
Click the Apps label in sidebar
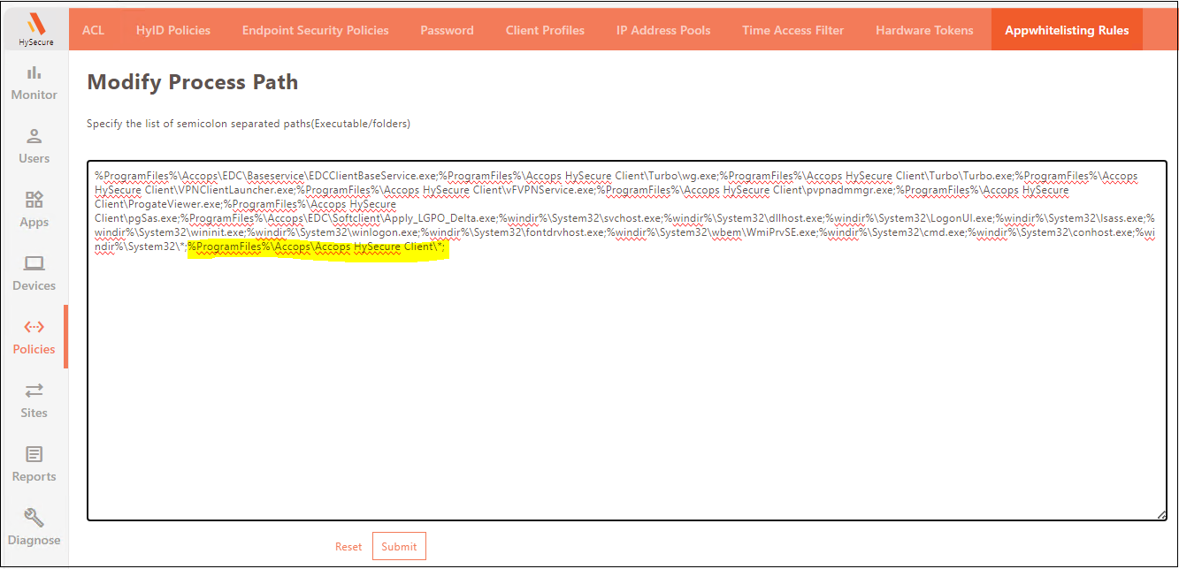point(34,222)
